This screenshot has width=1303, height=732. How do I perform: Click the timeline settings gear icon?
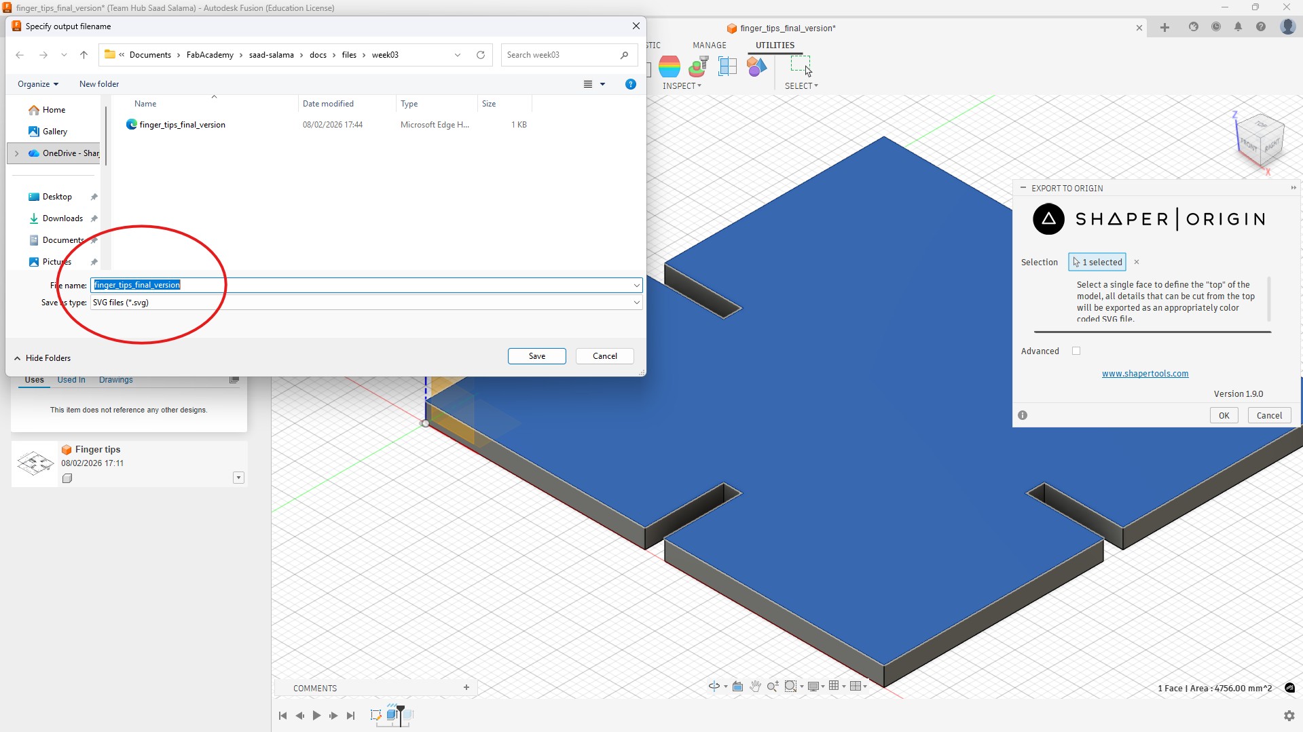(x=1289, y=716)
